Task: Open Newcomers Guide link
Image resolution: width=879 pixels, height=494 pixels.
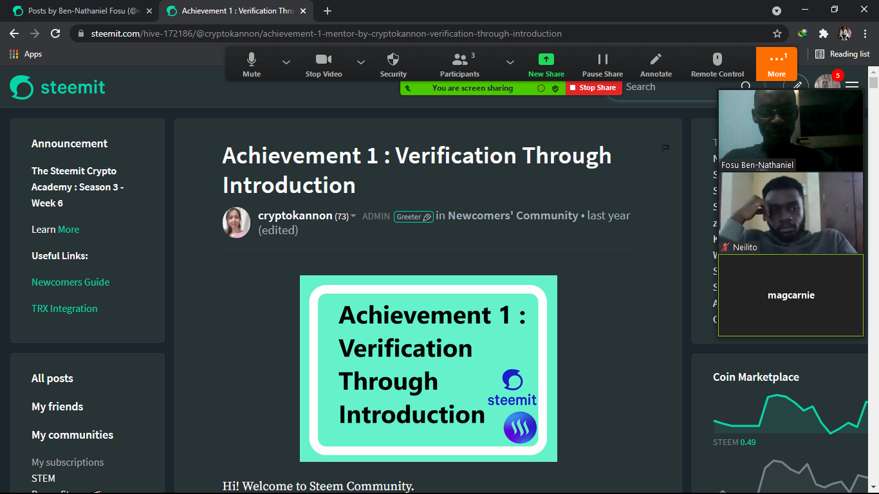Action: coord(71,282)
